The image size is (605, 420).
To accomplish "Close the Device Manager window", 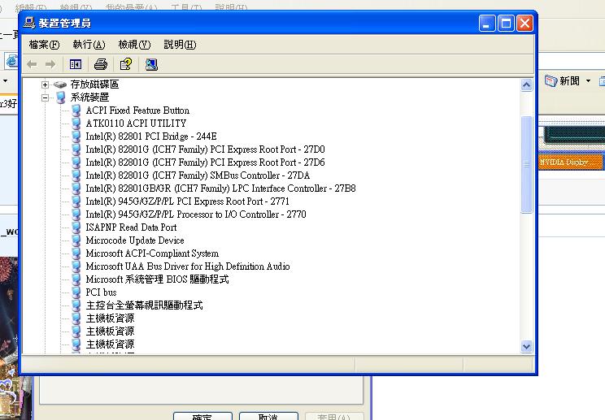I will pos(524,24).
